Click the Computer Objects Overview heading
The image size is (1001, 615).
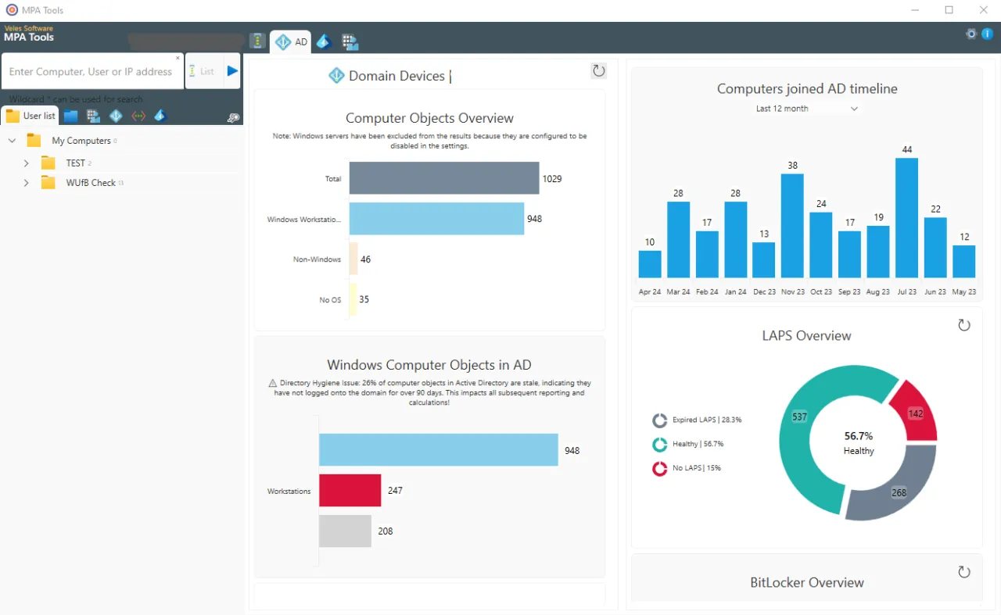429,118
